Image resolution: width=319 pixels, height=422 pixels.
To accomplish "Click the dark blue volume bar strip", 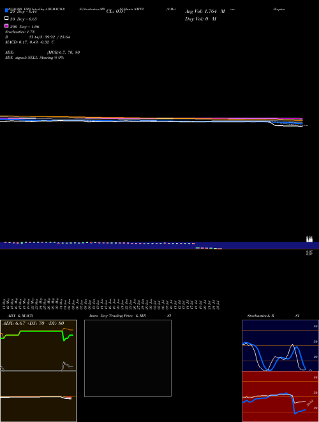I will [159, 245].
